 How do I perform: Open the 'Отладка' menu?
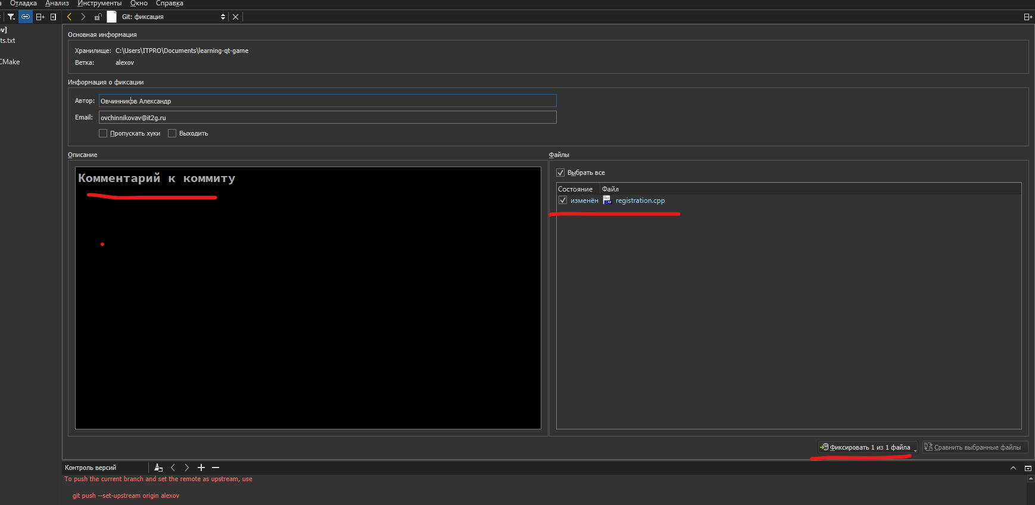(x=23, y=4)
